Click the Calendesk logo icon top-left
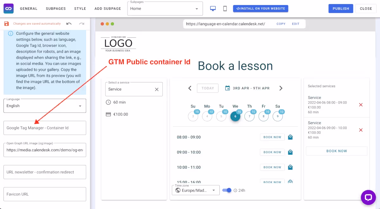This screenshot has width=380, height=209. pos(8,9)
